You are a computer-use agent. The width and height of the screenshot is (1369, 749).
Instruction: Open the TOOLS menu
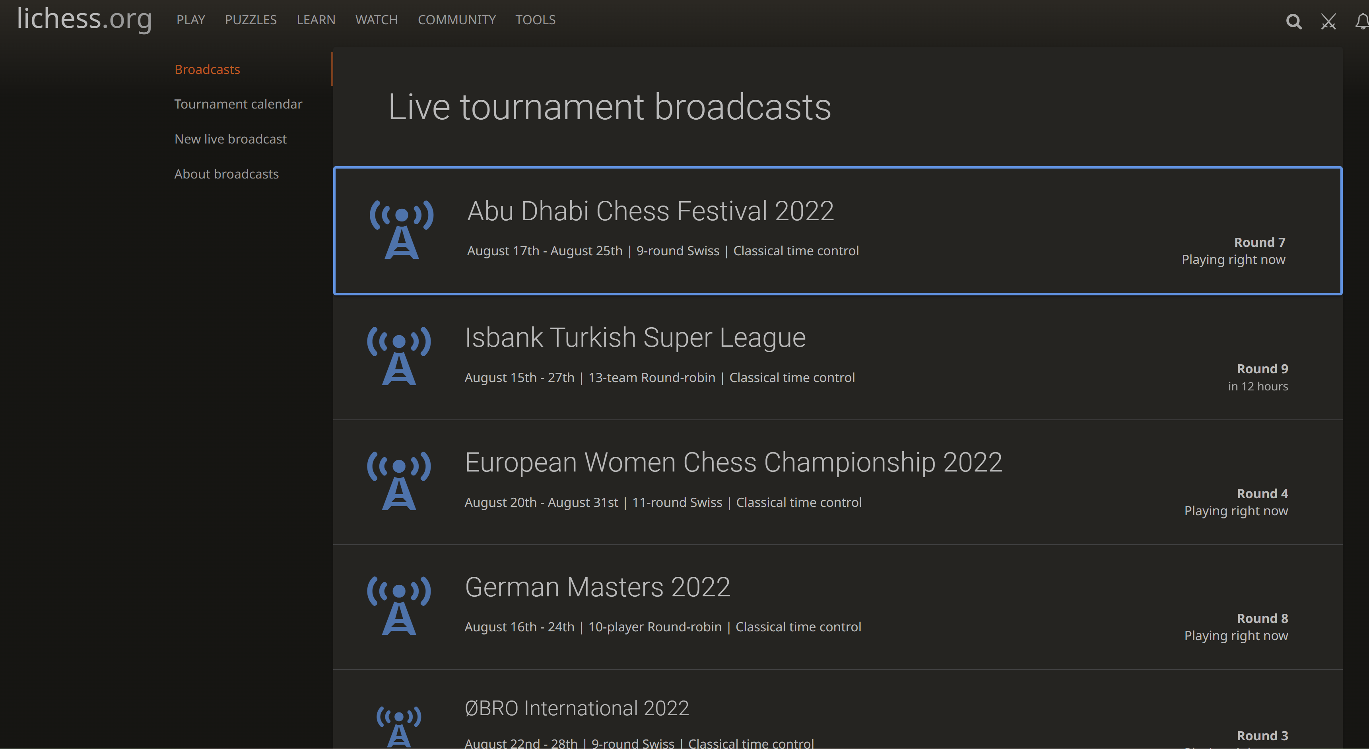(535, 19)
